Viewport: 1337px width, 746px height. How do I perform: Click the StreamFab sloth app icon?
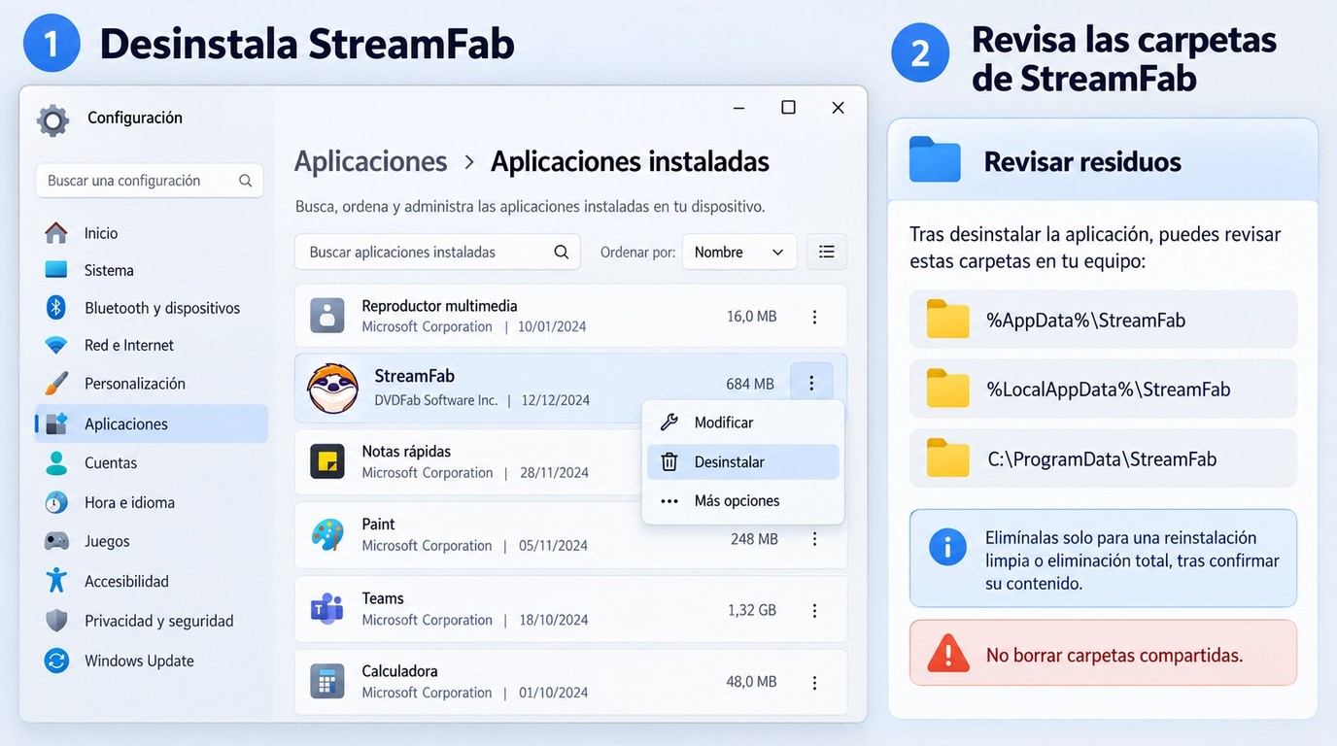pyautogui.click(x=332, y=388)
